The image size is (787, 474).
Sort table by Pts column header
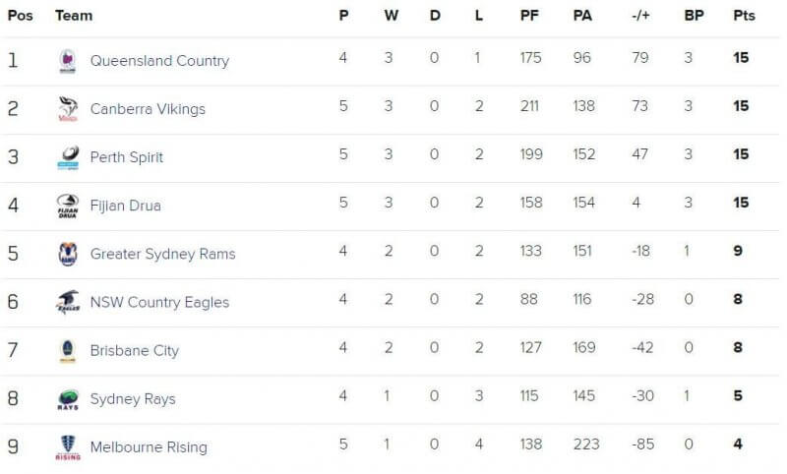pyautogui.click(x=744, y=16)
